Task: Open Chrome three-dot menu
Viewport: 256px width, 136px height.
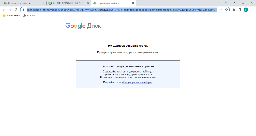Action: (252, 10)
